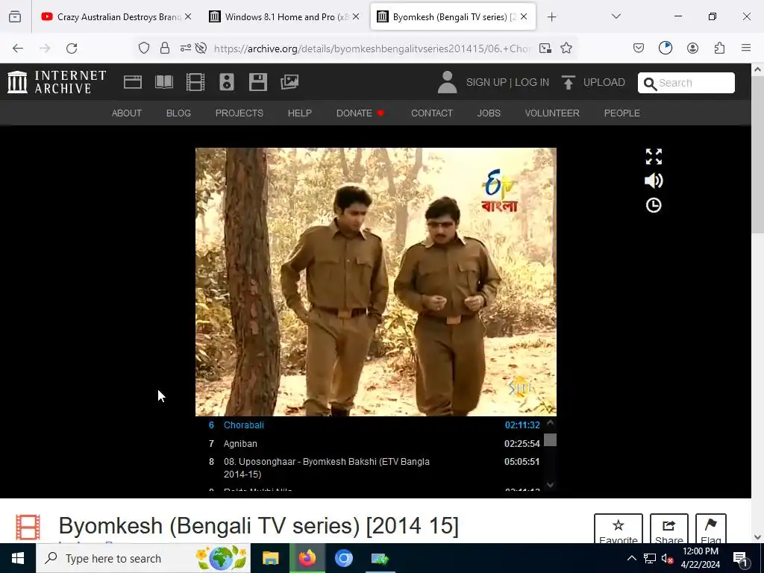The height and width of the screenshot is (573, 764).
Task: Save page to Pocket
Action: point(639,48)
